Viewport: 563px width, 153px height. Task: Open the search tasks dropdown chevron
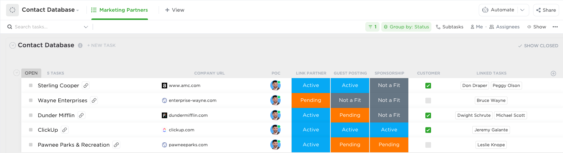tap(86, 27)
